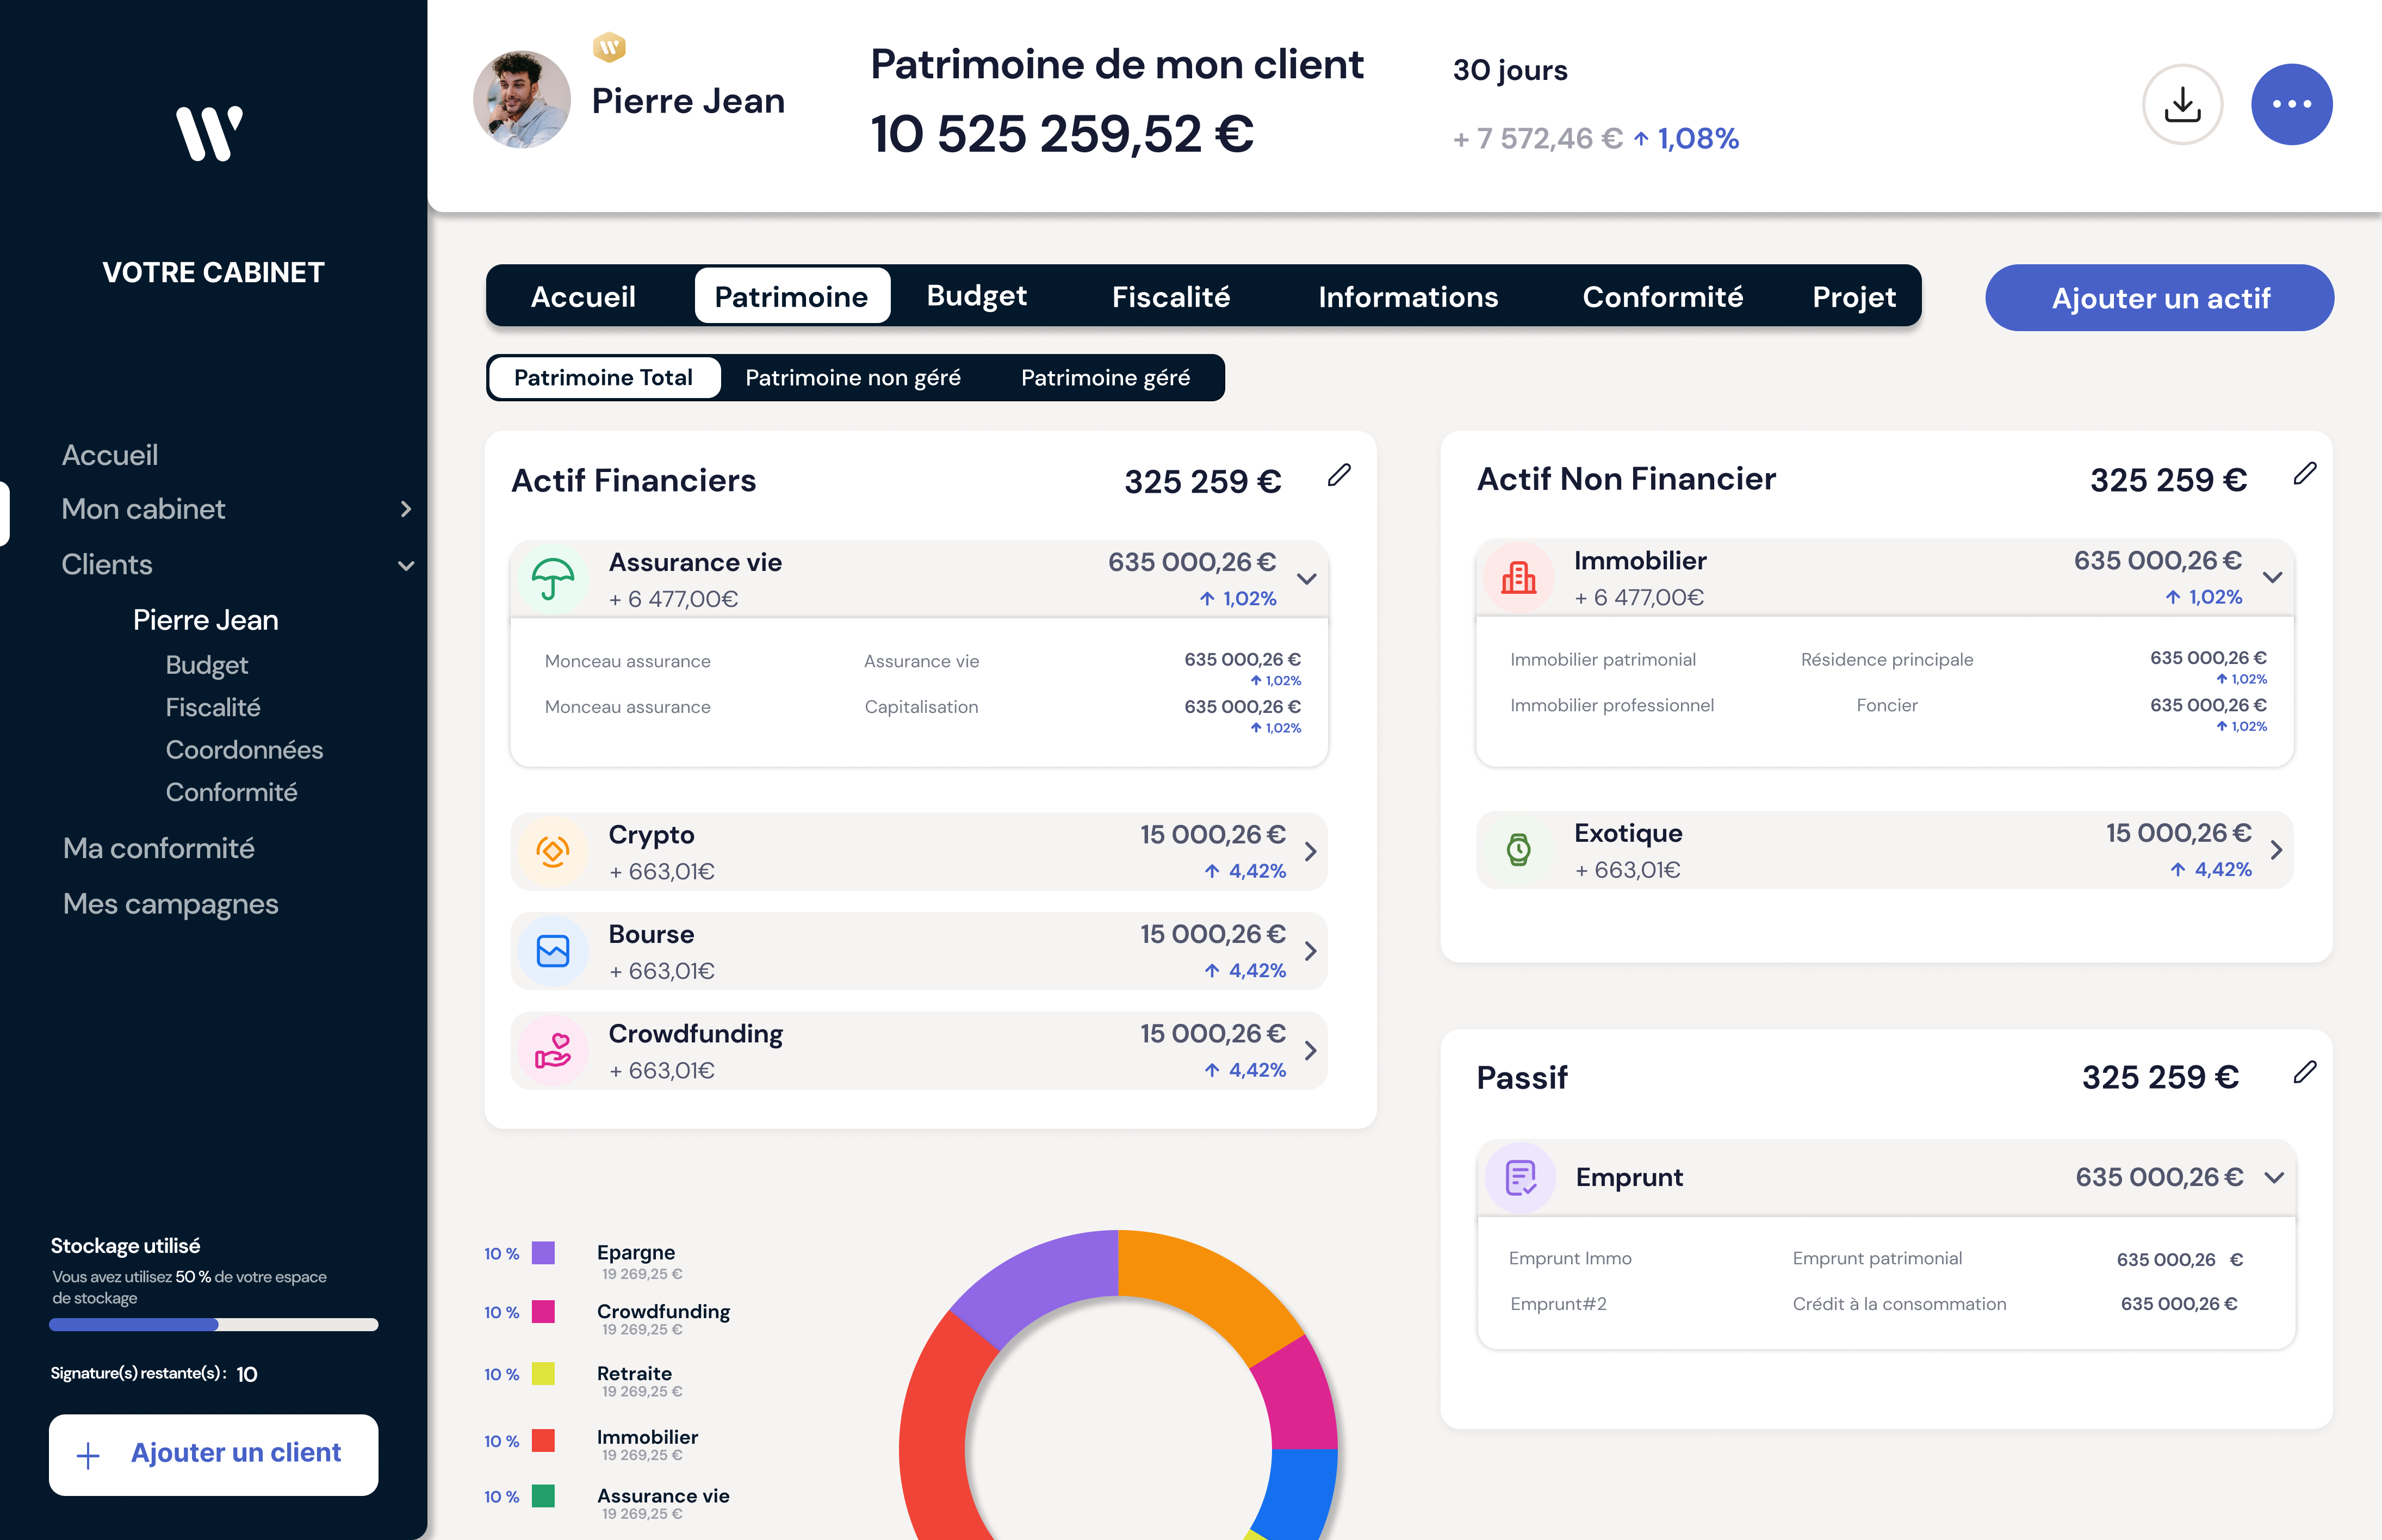2382x1540 pixels.
Task: Open Accueil in the sidebar
Action: [x=110, y=455]
